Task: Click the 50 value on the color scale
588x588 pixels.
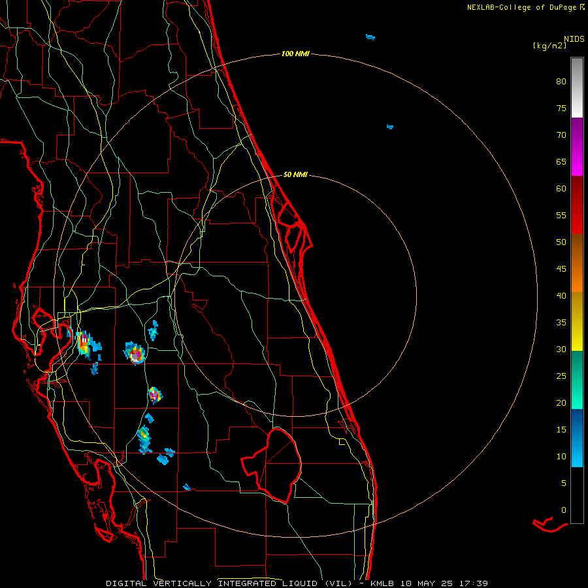Action: [561, 242]
